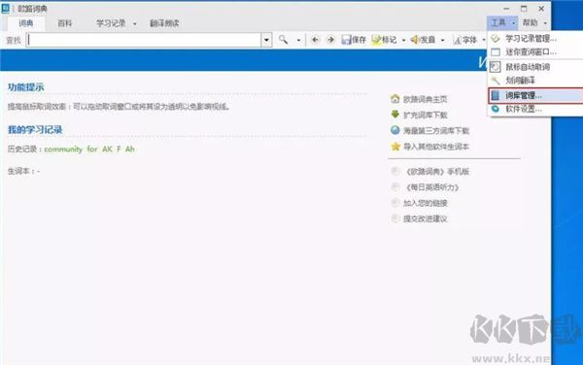Click the icon beside 《欧路词典》手机版
This screenshot has width=583, height=365.
tap(395, 171)
